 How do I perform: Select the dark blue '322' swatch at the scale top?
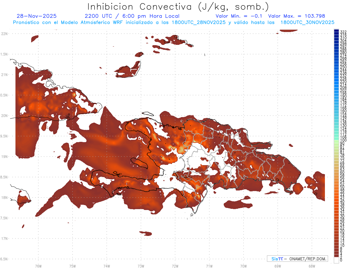tap(336, 31)
